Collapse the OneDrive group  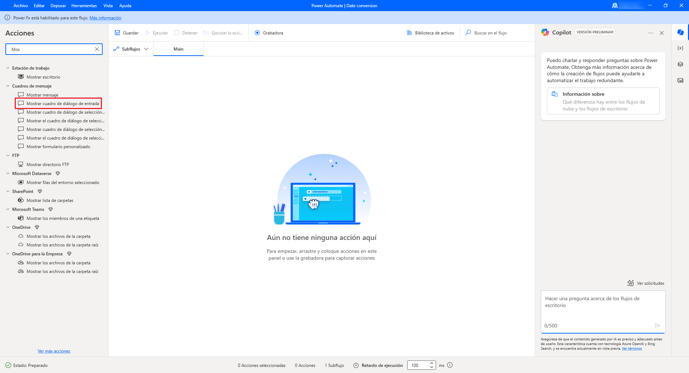click(8, 227)
